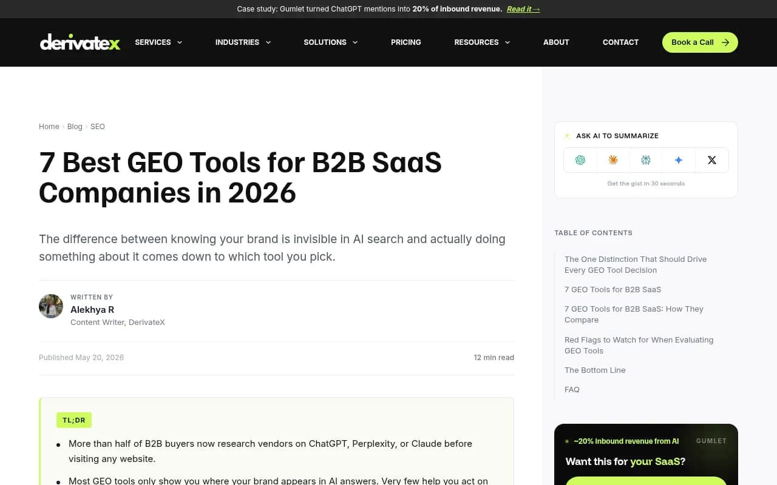Click the GUMLET label in promo card
The image size is (777, 485).
711,441
